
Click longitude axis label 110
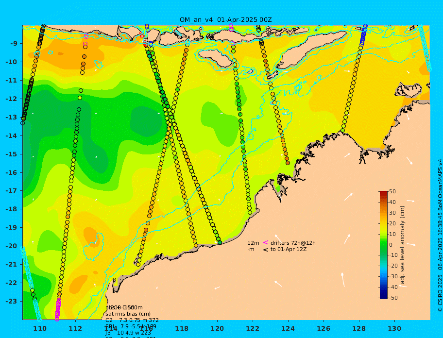(x=40, y=328)
